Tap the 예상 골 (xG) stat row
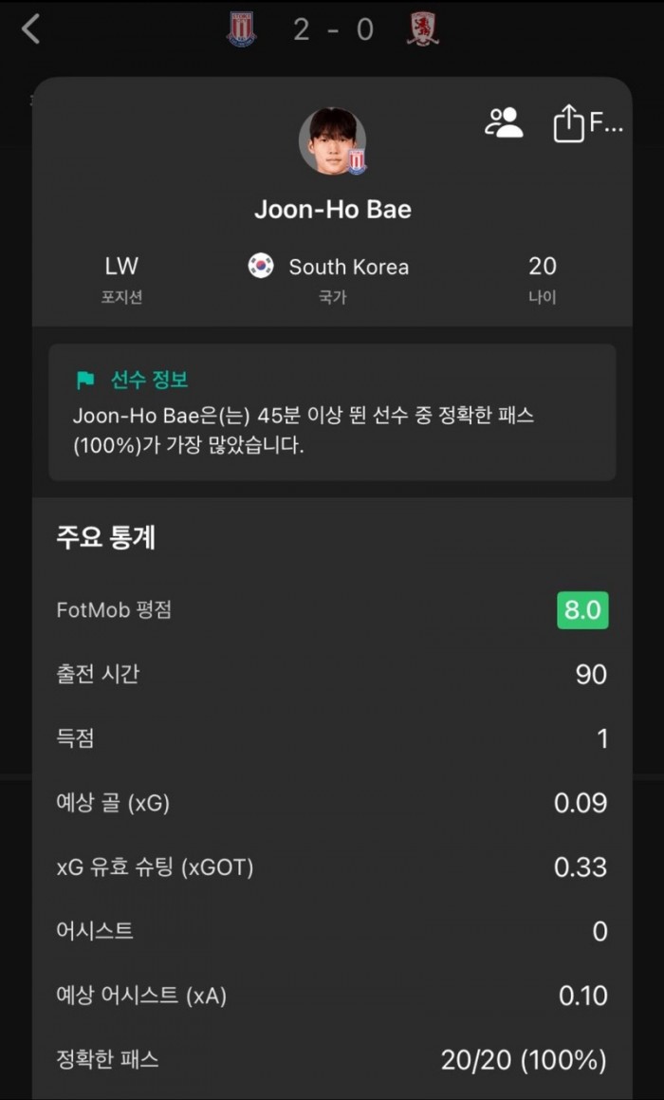664x1100 pixels. (x=332, y=803)
